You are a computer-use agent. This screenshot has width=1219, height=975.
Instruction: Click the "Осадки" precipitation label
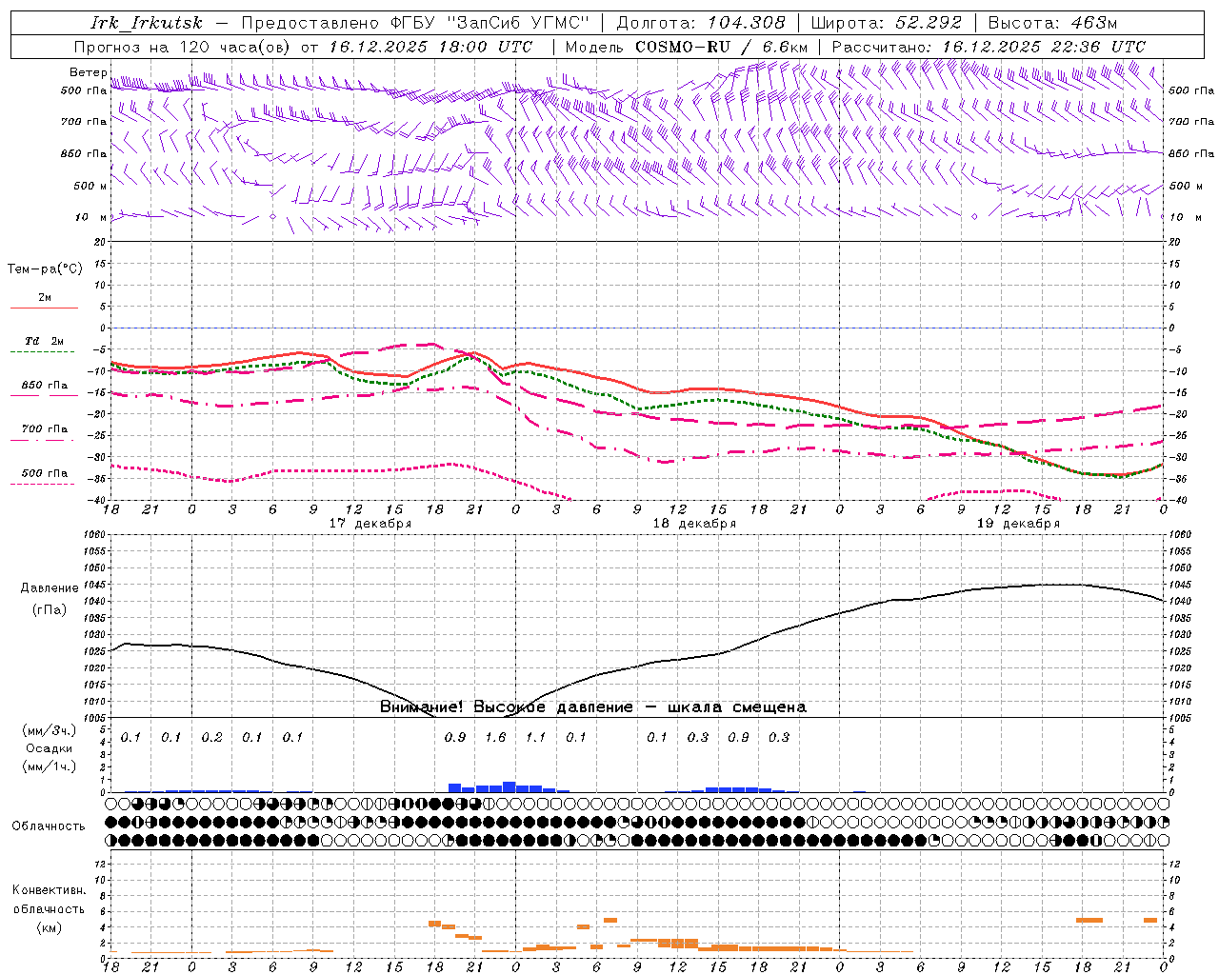tap(49, 749)
